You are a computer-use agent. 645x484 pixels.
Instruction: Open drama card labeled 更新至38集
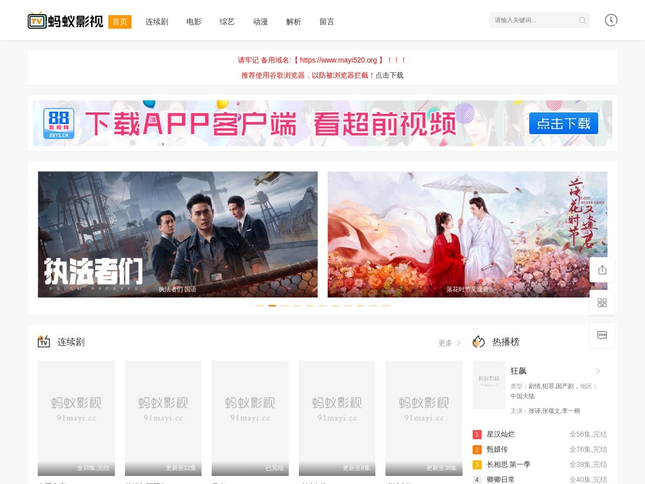424,418
